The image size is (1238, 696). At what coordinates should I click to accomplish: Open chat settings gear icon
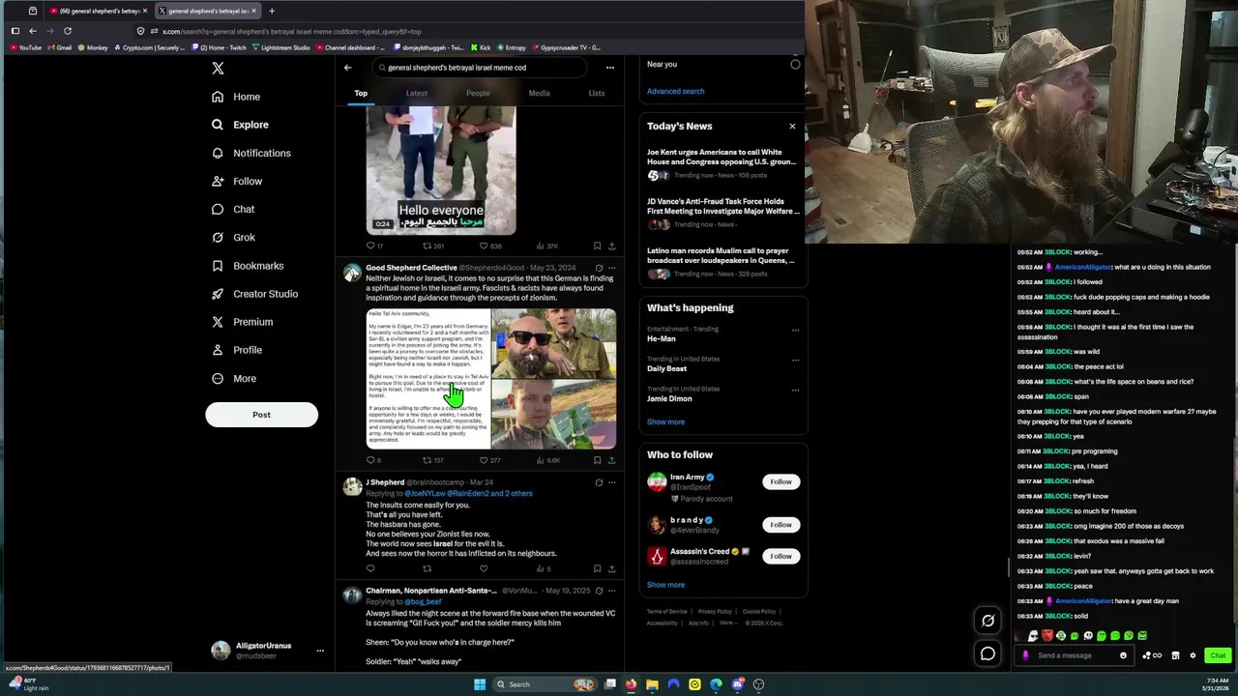pos(1193,655)
